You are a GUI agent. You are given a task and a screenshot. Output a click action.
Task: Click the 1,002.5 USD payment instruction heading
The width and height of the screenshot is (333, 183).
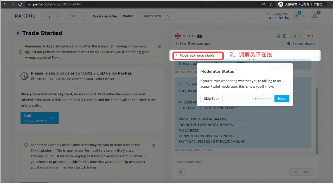[81, 73]
